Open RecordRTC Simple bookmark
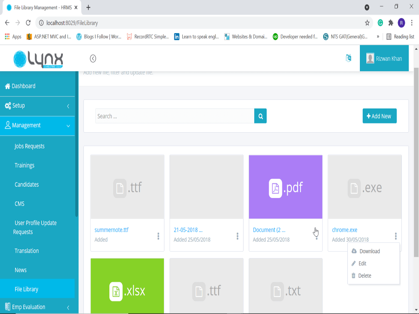 coord(148,36)
